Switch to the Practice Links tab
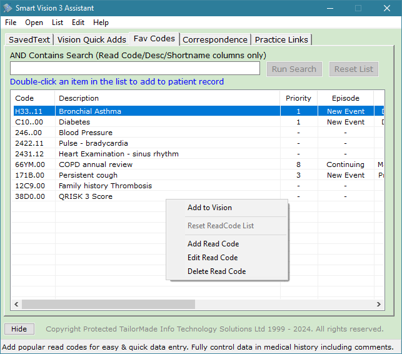Screen dimensions: 402x354 pyautogui.click(x=281, y=40)
